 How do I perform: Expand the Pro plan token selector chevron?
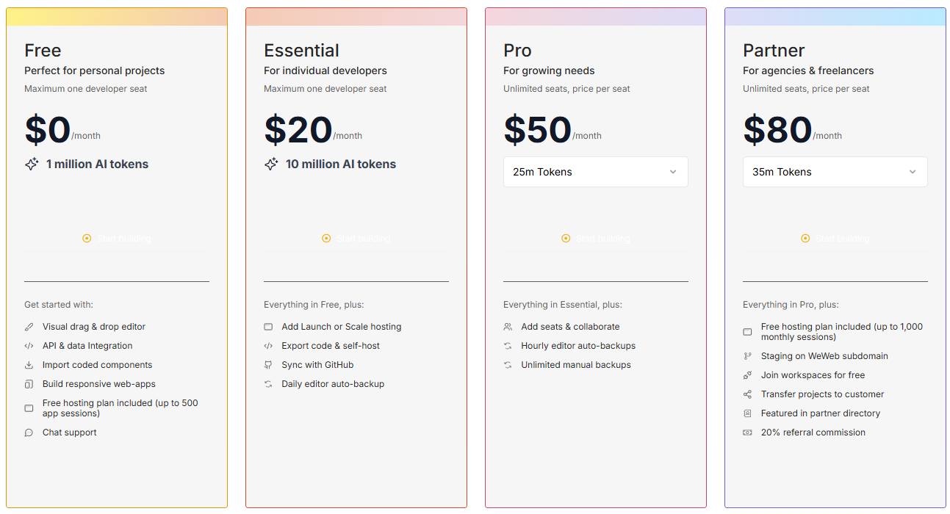pos(672,171)
